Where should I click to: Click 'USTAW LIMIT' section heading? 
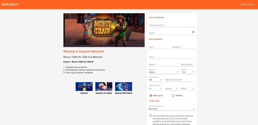tap(154, 101)
